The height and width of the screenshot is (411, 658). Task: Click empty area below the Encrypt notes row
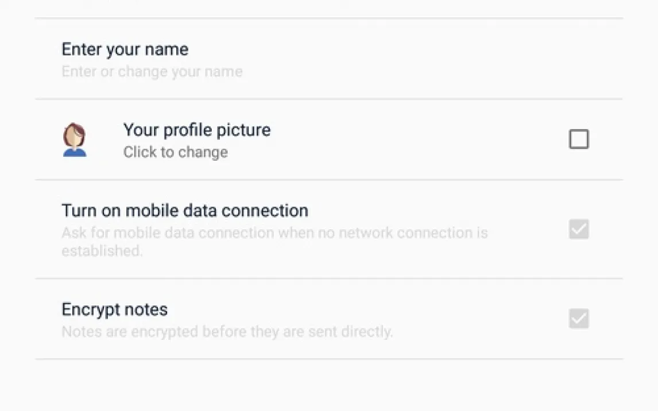point(328,386)
